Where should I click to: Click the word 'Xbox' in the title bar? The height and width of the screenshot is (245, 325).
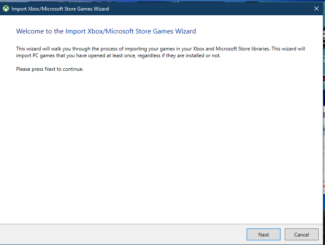pyautogui.click(x=33, y=9)
